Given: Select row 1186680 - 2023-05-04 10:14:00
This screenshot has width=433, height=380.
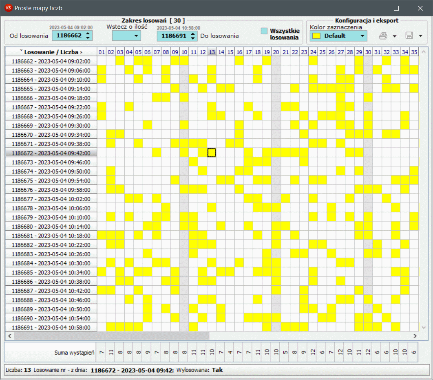Looking at the screenshot, I should (51, 227).
